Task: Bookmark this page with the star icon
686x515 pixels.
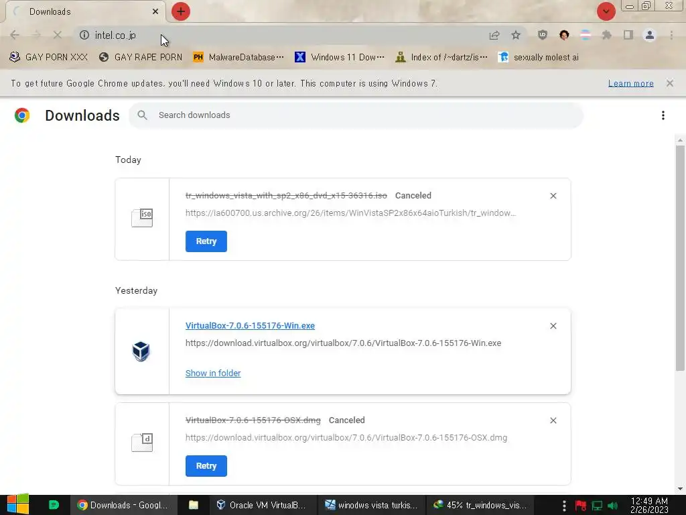Action: 516,35
